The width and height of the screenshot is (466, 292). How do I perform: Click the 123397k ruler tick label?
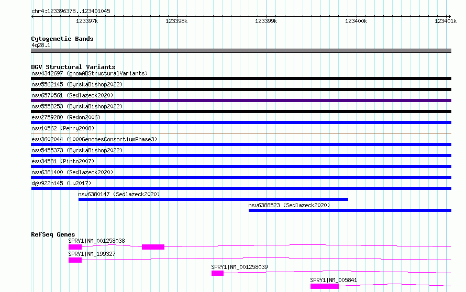87,21
